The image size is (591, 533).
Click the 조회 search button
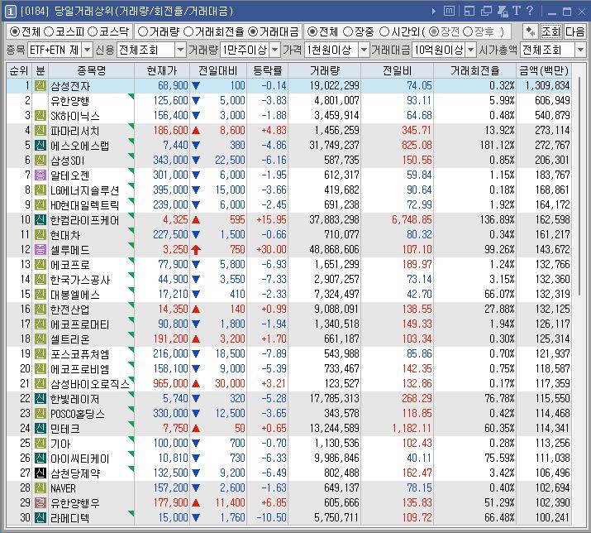(x=550, y=31)
